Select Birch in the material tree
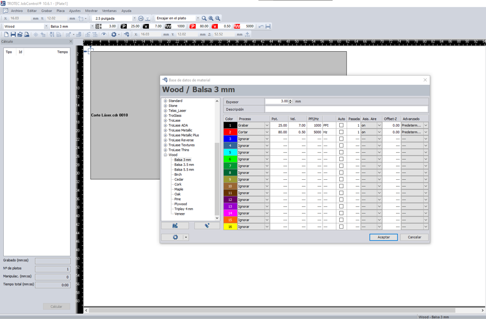The width and height of the screenshot is (486, 319). (x=178, y=175)
